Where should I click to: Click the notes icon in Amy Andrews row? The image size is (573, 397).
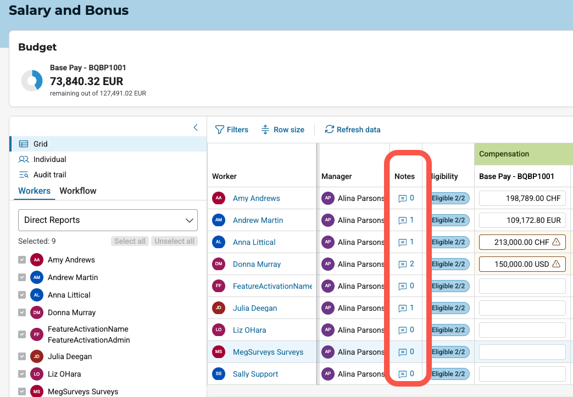point(403,198)
